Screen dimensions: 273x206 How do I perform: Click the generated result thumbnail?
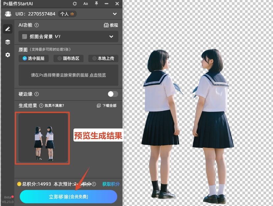tap(42, 138)
